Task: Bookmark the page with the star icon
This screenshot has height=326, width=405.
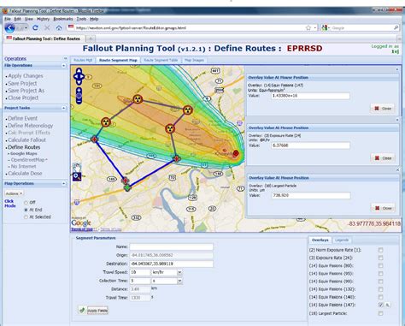Action: (x=308, y=28)
